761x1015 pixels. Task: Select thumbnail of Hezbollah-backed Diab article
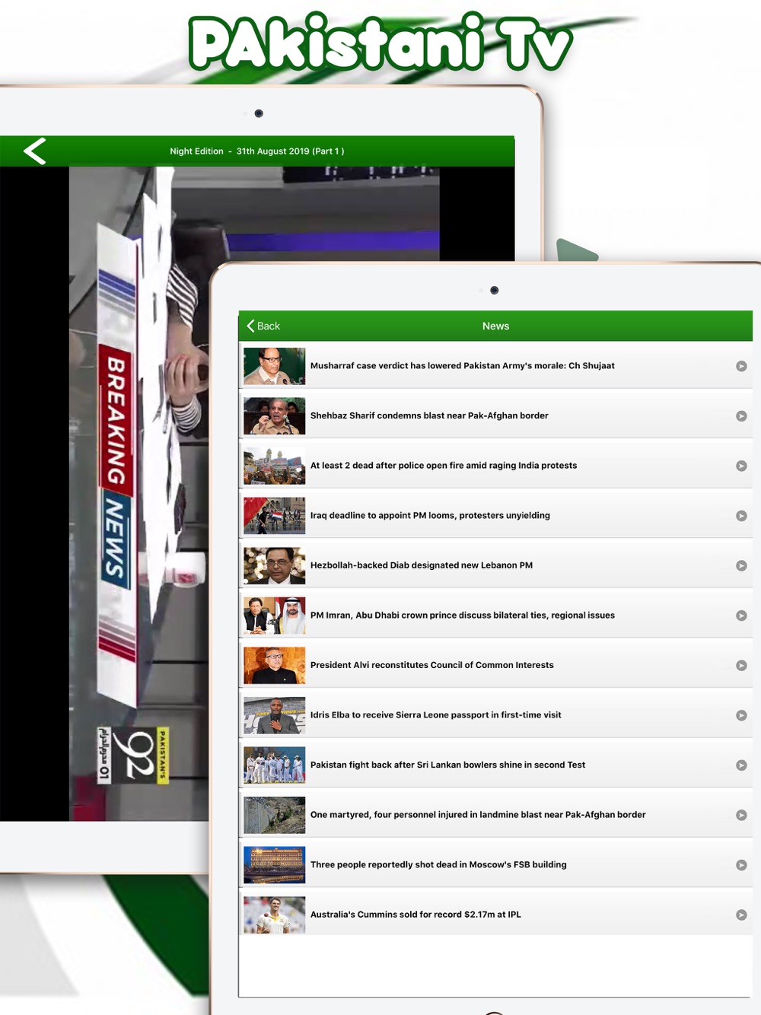[275, 565]
